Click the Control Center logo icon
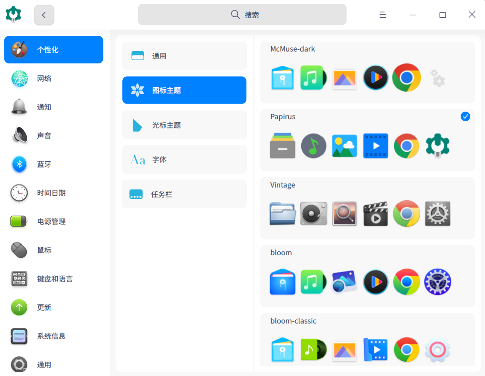This screenshot has width=485, height=376. point(13,14)
